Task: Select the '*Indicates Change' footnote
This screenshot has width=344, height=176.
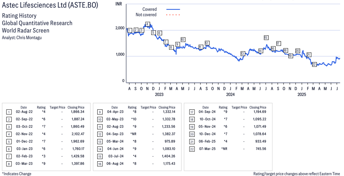Action: pyautogui.click(x=17, y=174)
